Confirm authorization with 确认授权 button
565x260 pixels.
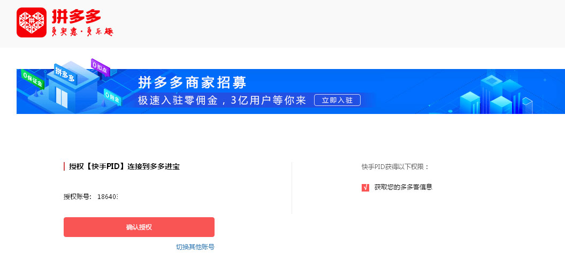139,227
